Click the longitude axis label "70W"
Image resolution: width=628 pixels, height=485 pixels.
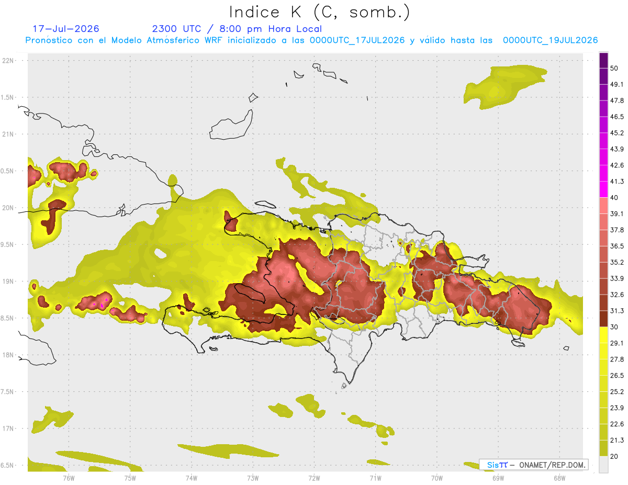point(437,478)
